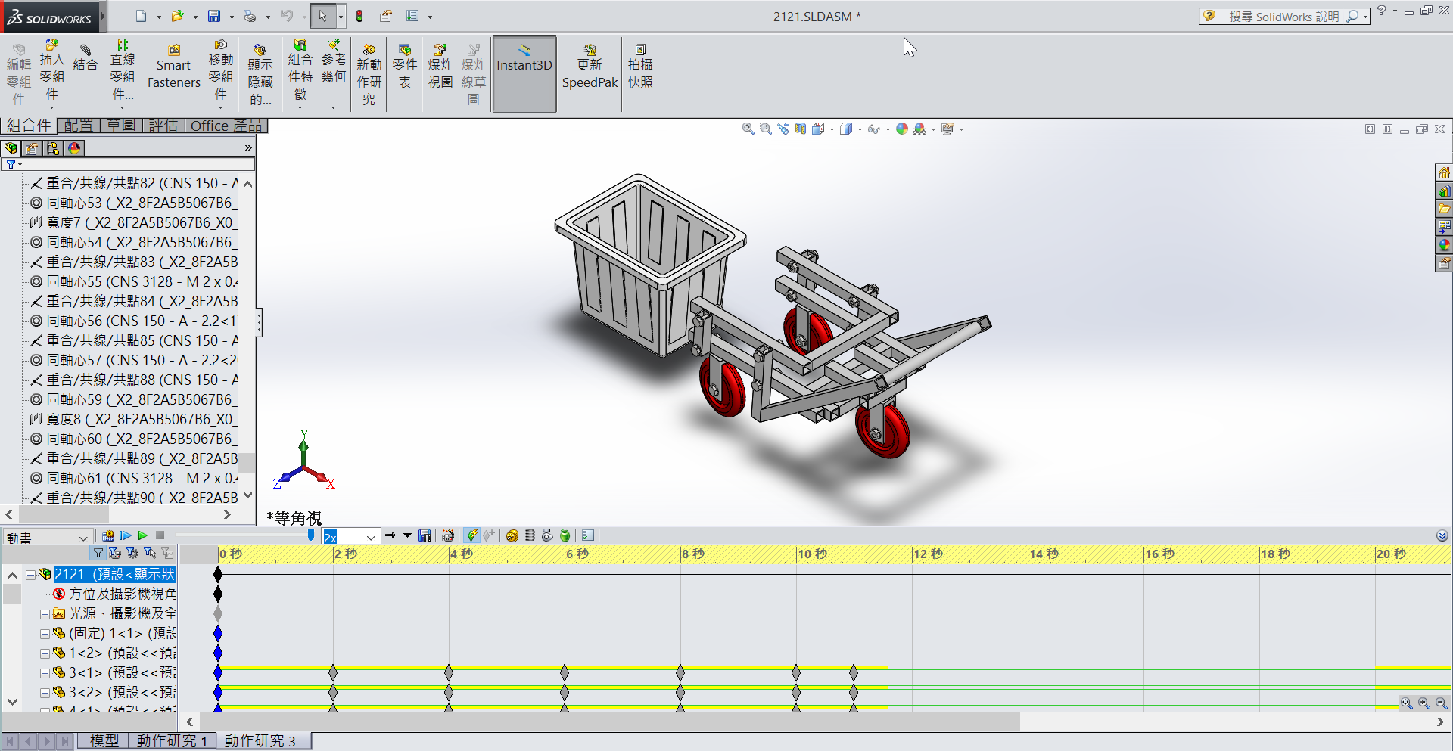Screen dimensions: 1453x751
Task: Open the 評估 ribbon tab
Action: coord(163,126)
